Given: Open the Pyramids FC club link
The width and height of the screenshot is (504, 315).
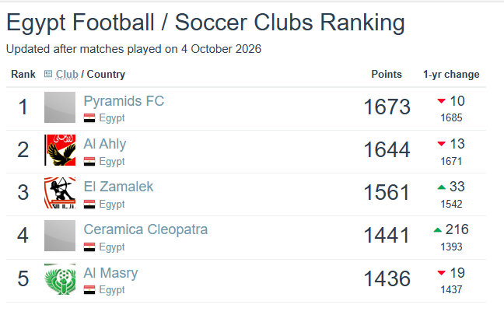Looking at the screenshot, I should [124, 101].
